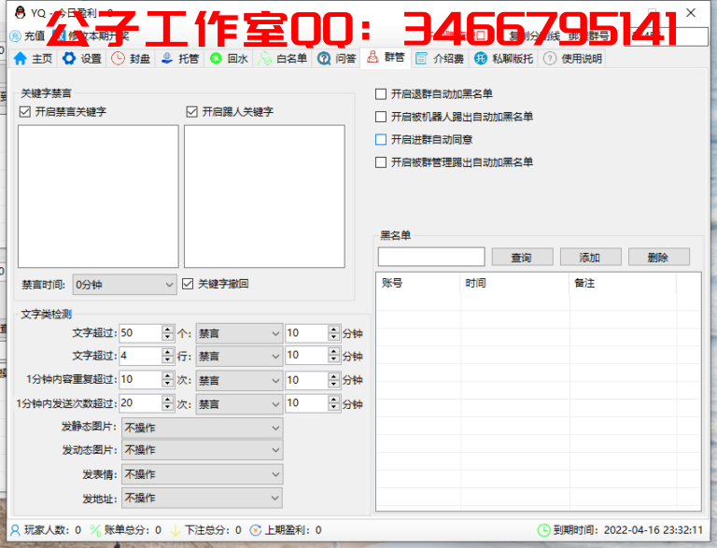The image size is (717, 548).
Task: Check 开启进群自动同意
Action: point(381,139)
